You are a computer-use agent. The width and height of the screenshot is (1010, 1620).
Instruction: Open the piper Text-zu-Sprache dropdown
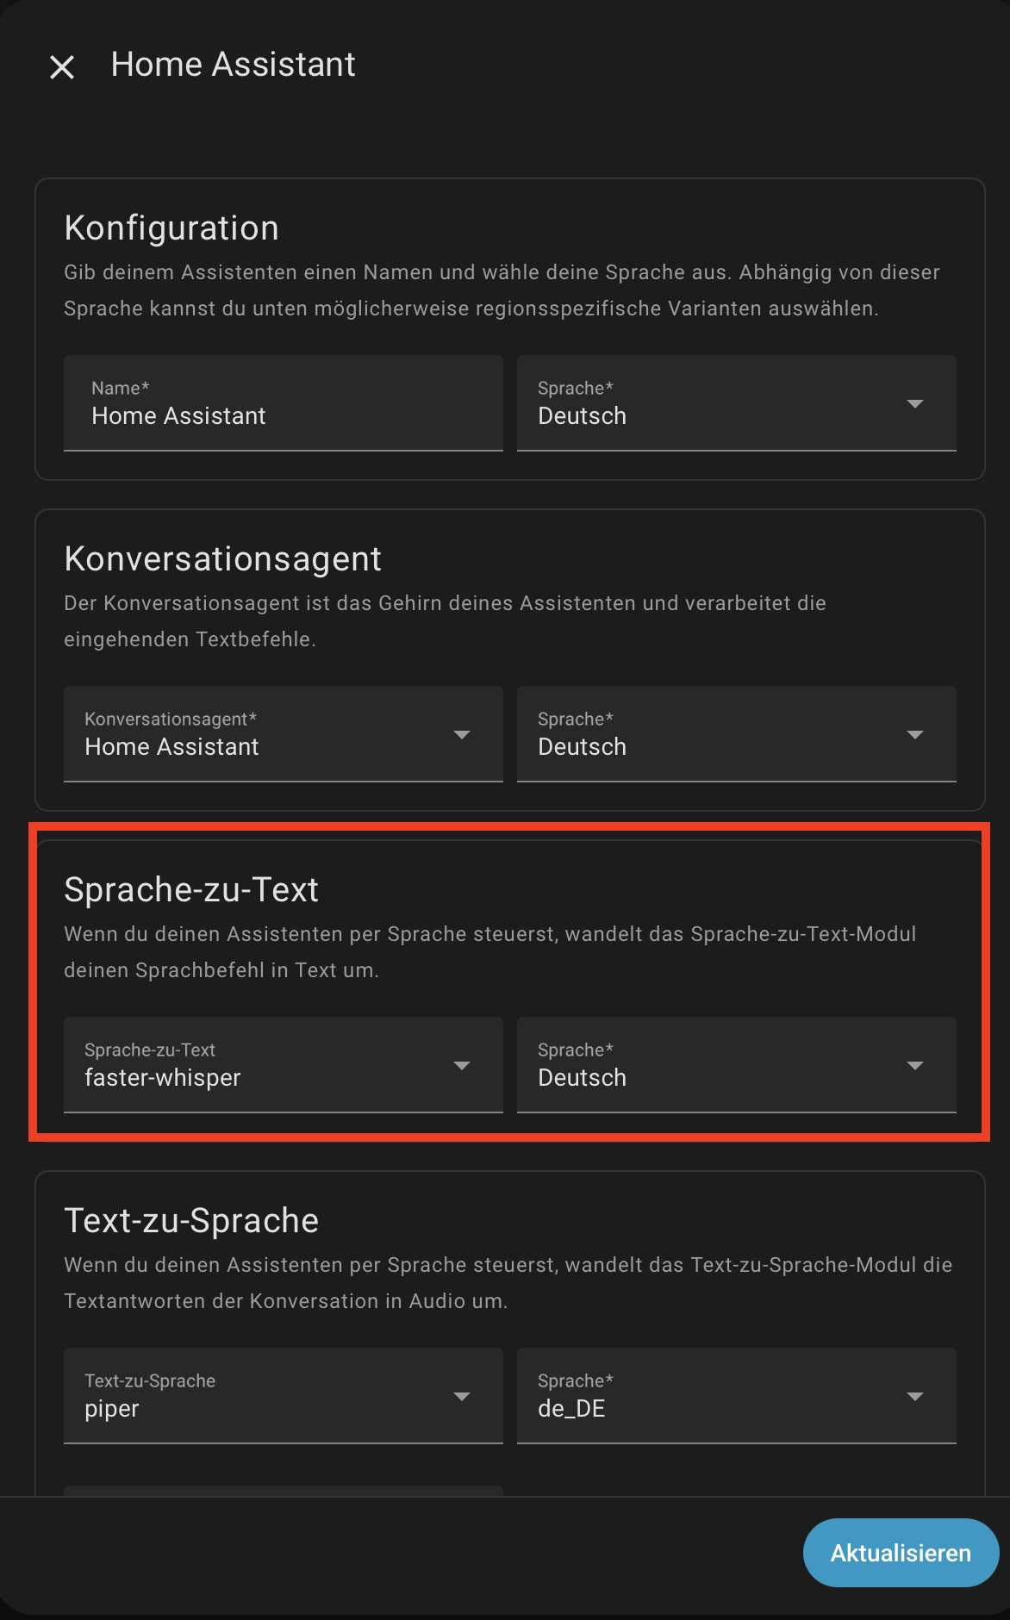tap(284, 1396)
